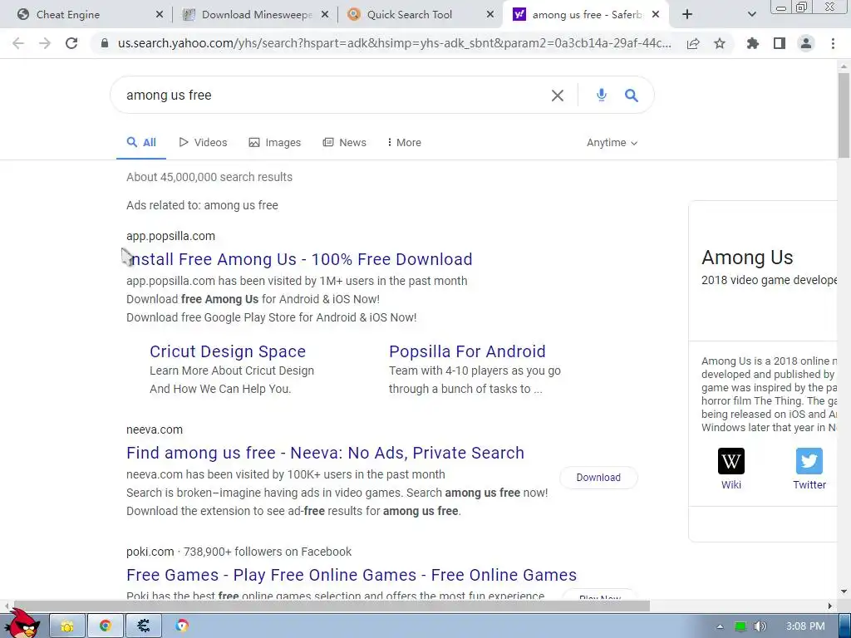This screenshot has height=638, width=851.
Task: Go back to the previous page
Action: tap(18, 43)
